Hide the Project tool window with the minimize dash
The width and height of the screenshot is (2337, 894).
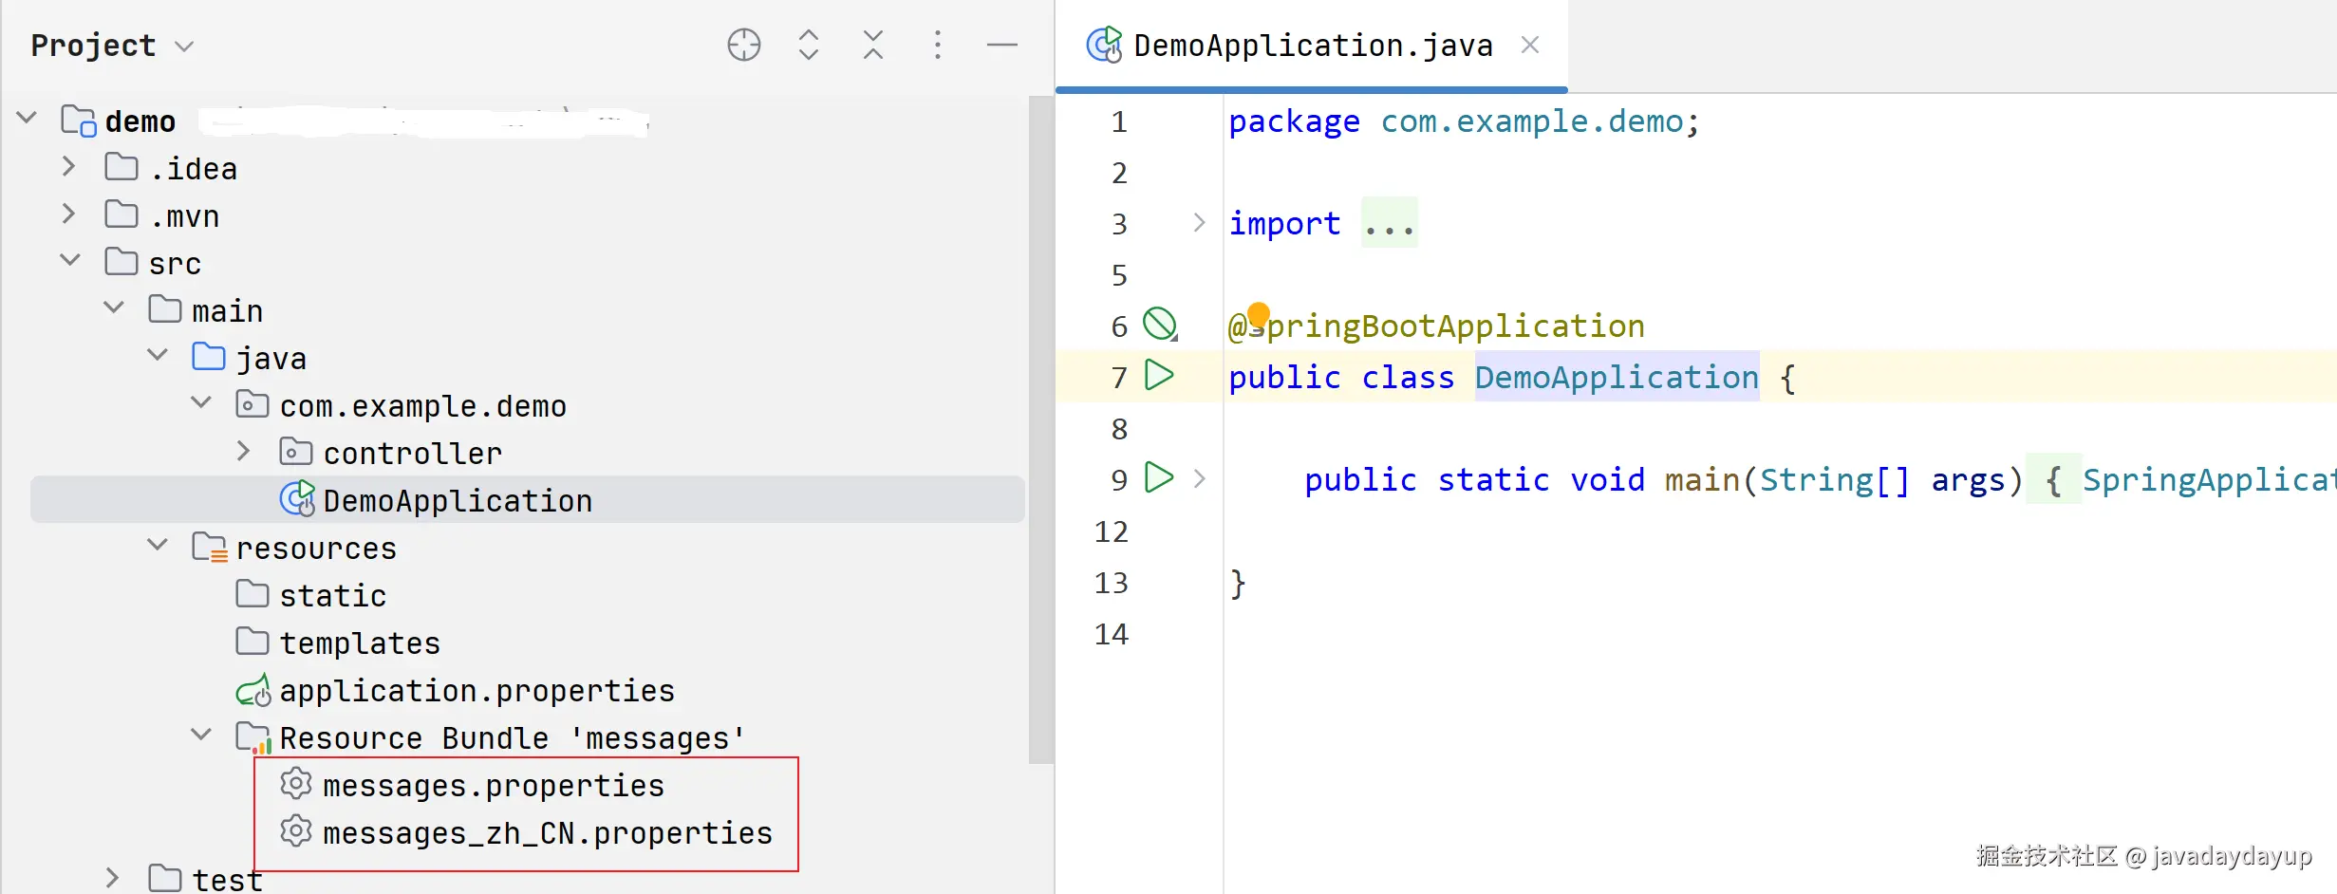tap(1002, 45)
